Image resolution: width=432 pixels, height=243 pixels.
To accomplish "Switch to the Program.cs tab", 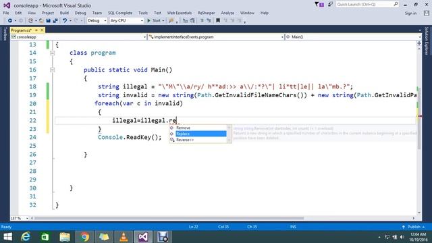I will tap(21, 30).
